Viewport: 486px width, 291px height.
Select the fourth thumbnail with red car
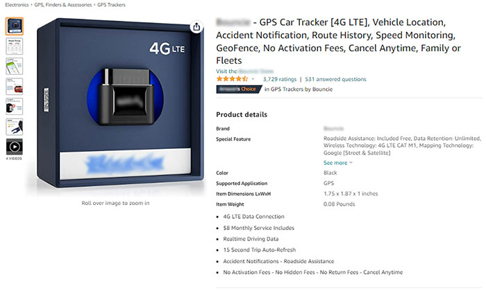15,87
